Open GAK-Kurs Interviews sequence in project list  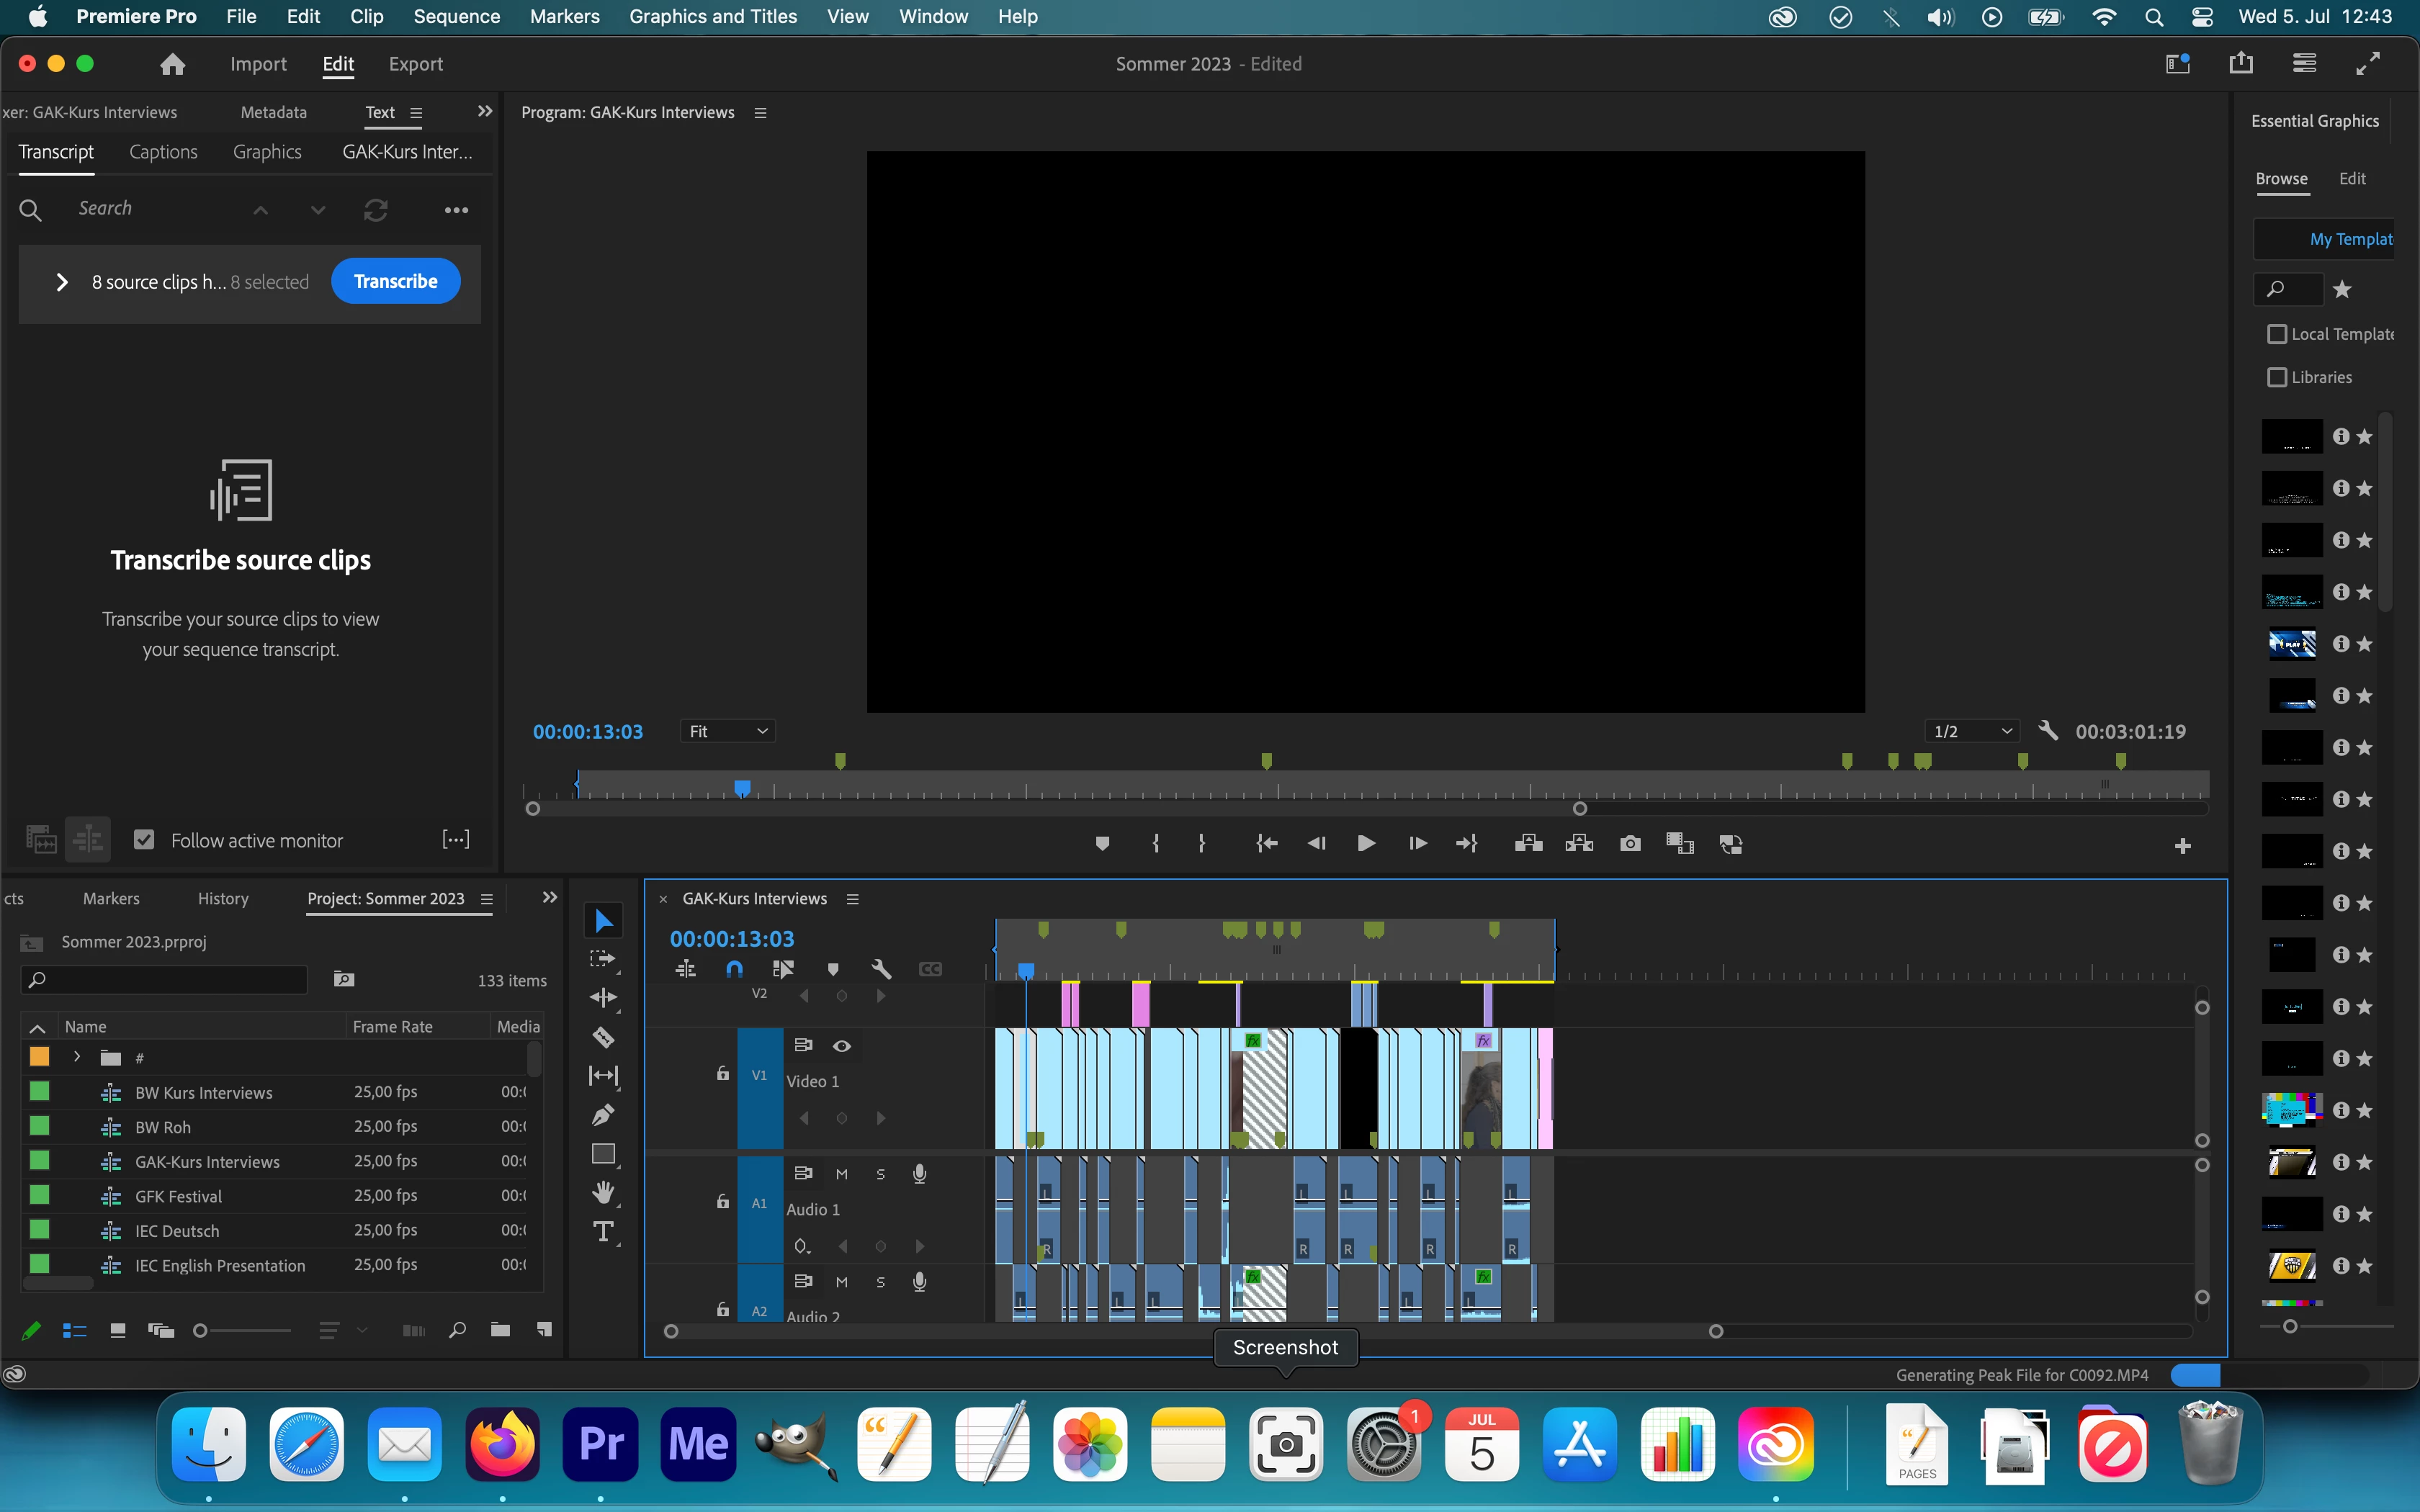coord(207,1162)
